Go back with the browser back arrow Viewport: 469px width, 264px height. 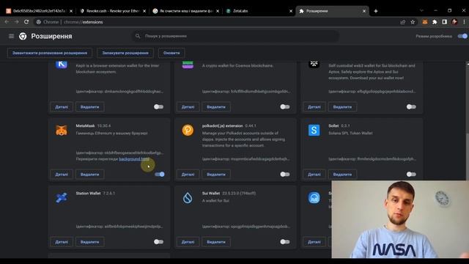tap(7, 22)
